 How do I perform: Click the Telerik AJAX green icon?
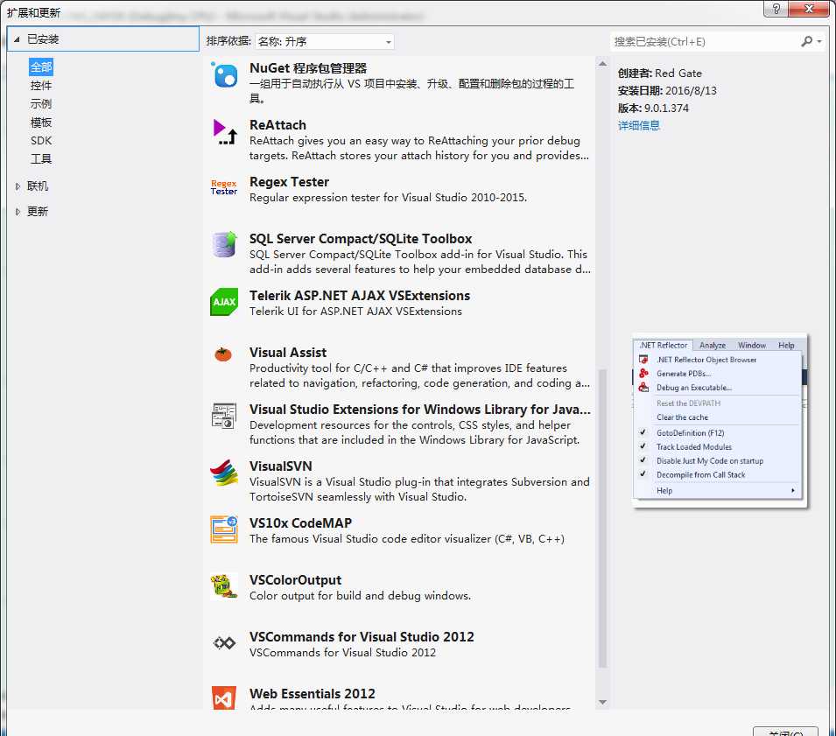(224, 302)
